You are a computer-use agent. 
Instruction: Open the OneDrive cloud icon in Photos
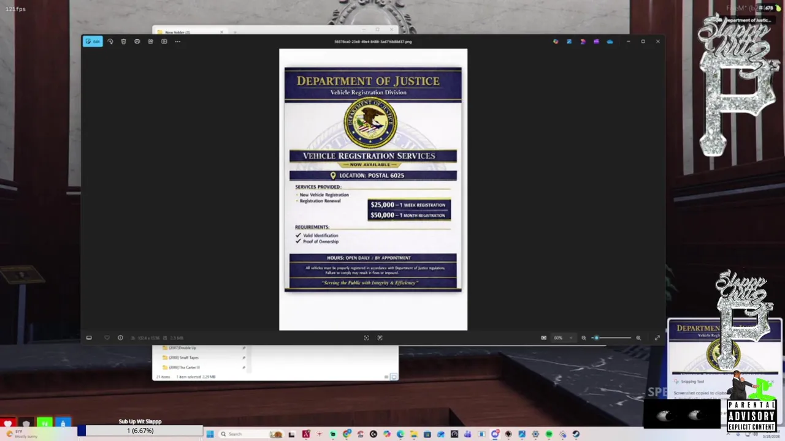[x=610, y=42]
